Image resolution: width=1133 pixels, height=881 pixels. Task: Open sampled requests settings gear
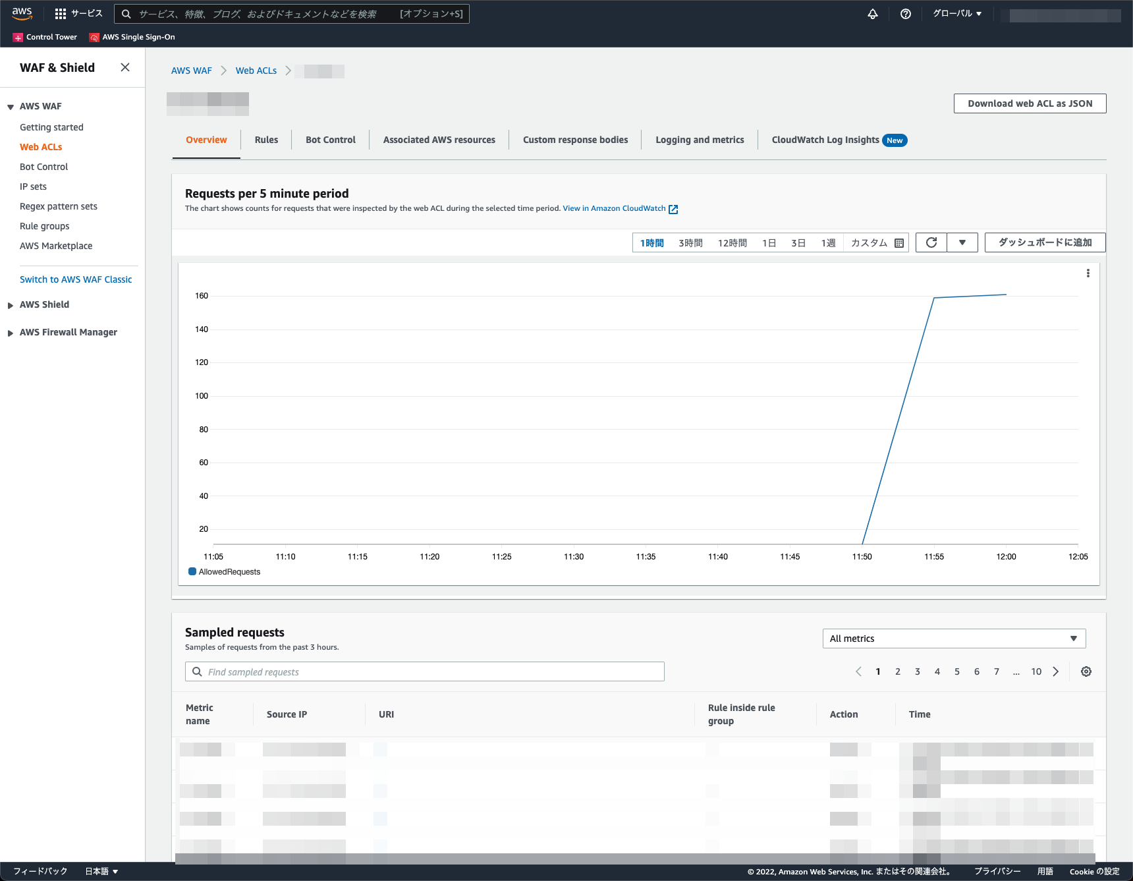click(1086, 671)
